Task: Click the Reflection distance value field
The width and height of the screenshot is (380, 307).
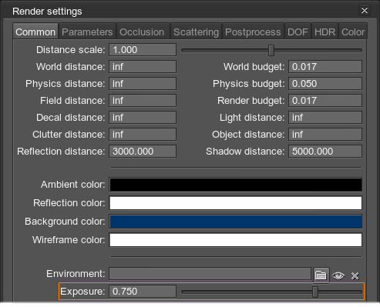Action: click(143, 152)
